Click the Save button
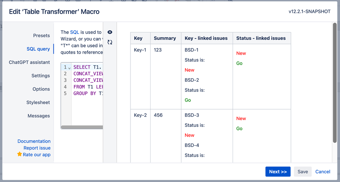 303,171
